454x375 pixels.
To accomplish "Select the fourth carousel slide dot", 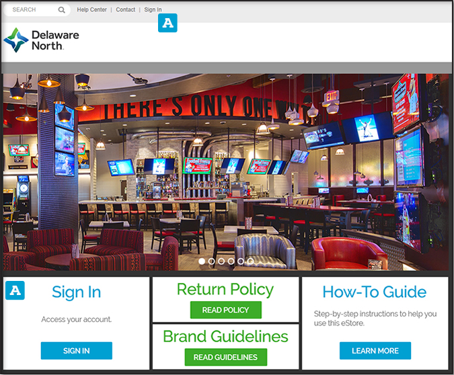I will click(x=231, y=261).
